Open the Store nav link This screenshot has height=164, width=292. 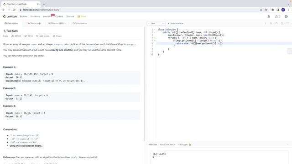[x=82, y=16]
